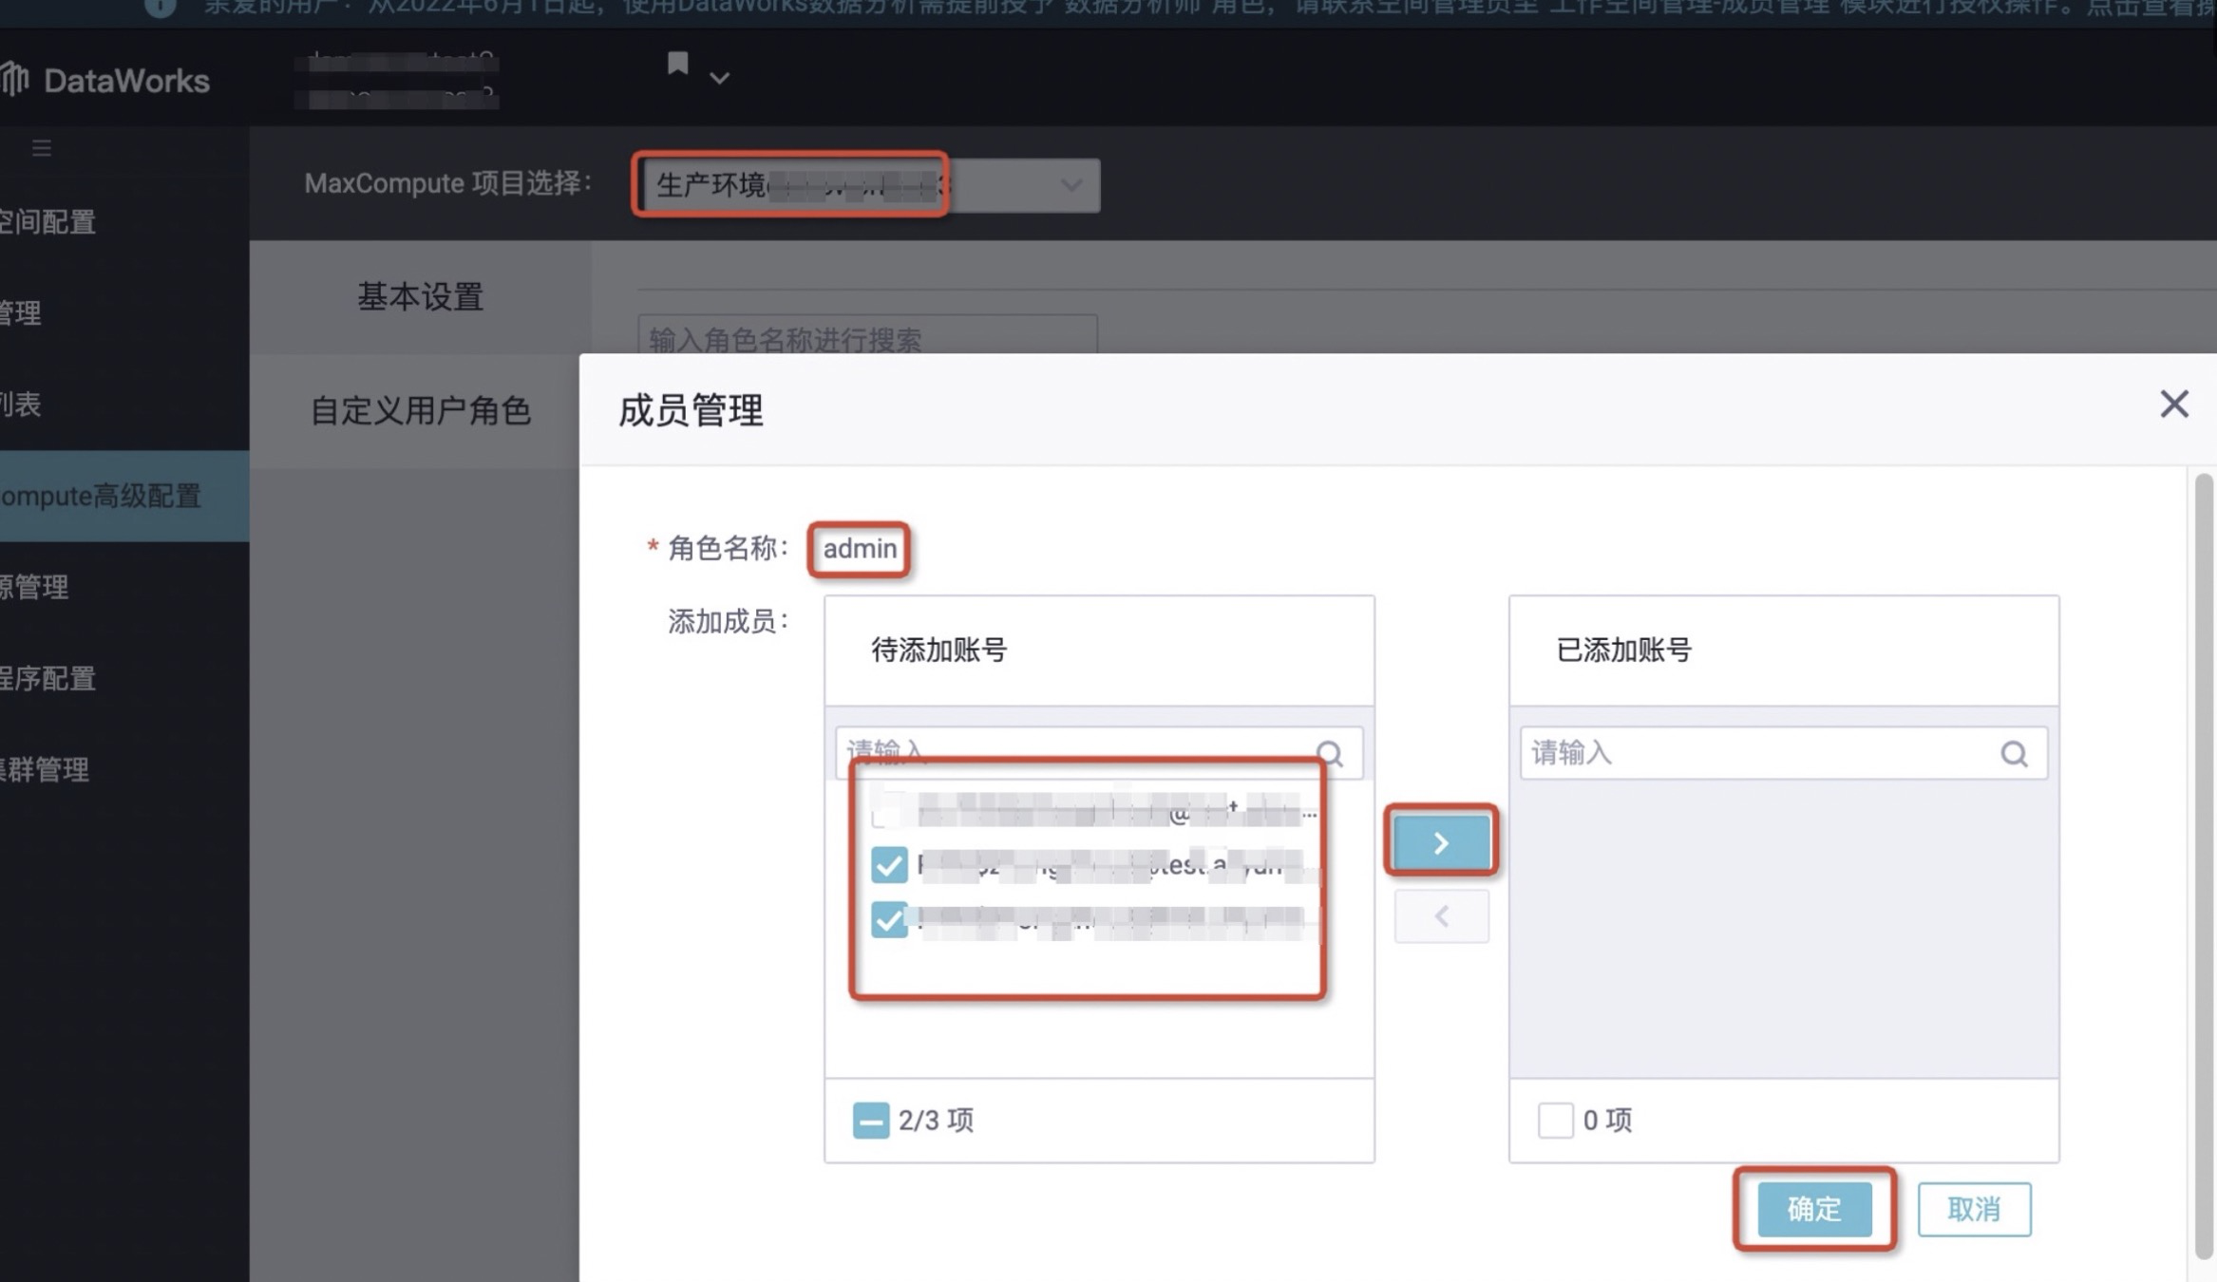Click search icon in added accounts box
Viewport: 2217px width, 1282px height.
click(2014, 754)
